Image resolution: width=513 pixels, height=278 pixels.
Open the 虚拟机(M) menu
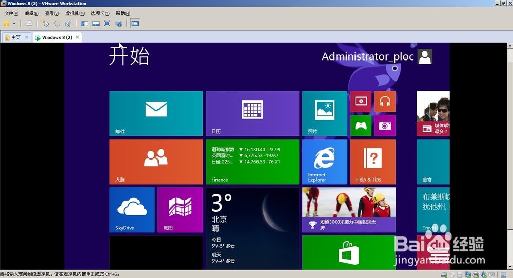(x=74, y=13)
